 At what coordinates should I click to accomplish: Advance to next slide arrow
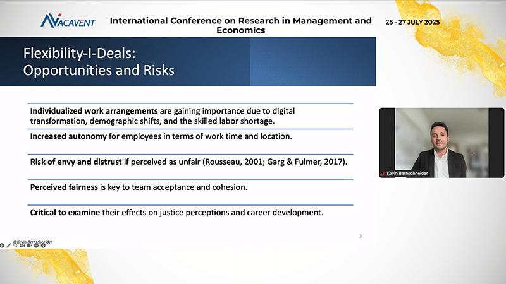click(x=43, y=244)
